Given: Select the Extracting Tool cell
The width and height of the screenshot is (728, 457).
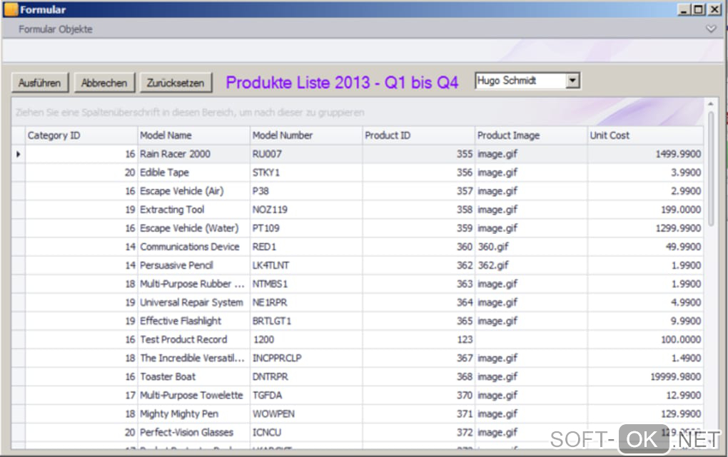Looking at the screenshot, I should click(x=193, y=210).
